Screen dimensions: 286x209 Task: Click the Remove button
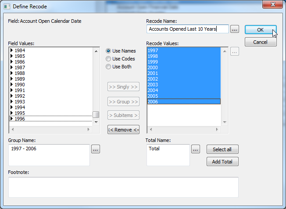[x=123, y=129]
